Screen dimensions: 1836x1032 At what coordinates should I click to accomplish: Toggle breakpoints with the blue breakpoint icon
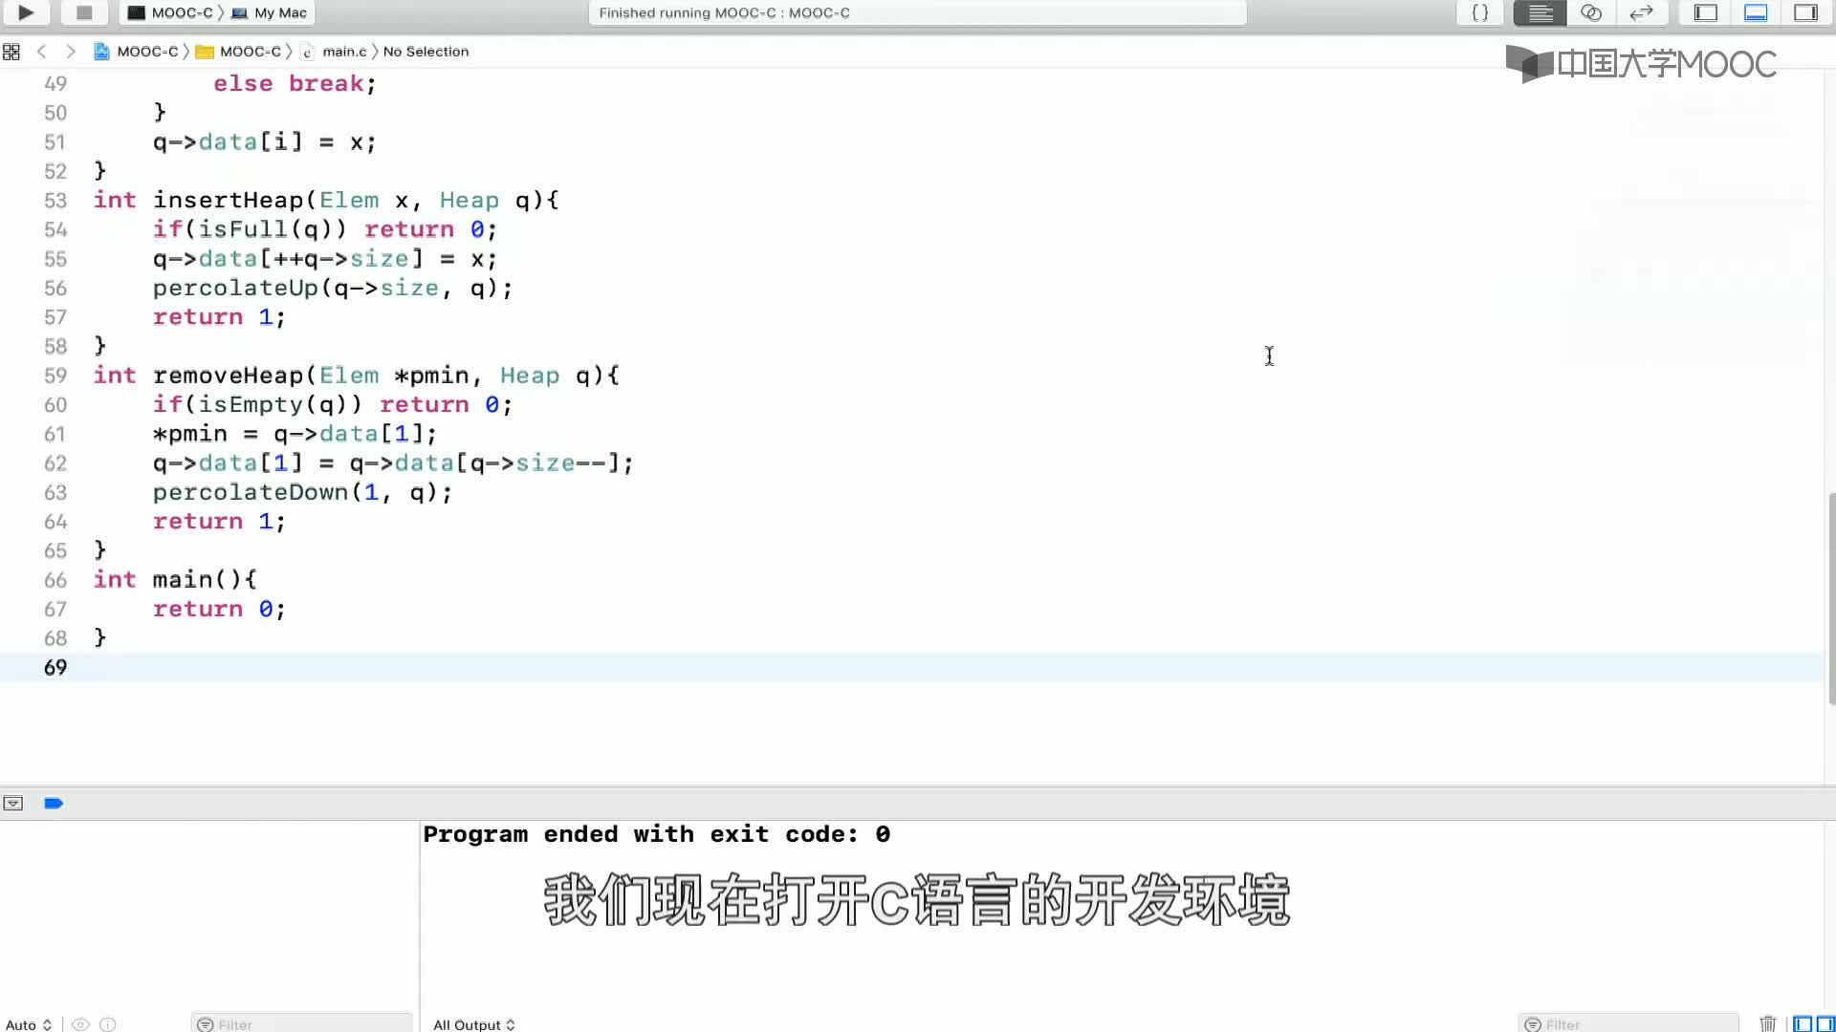(54, 804)
